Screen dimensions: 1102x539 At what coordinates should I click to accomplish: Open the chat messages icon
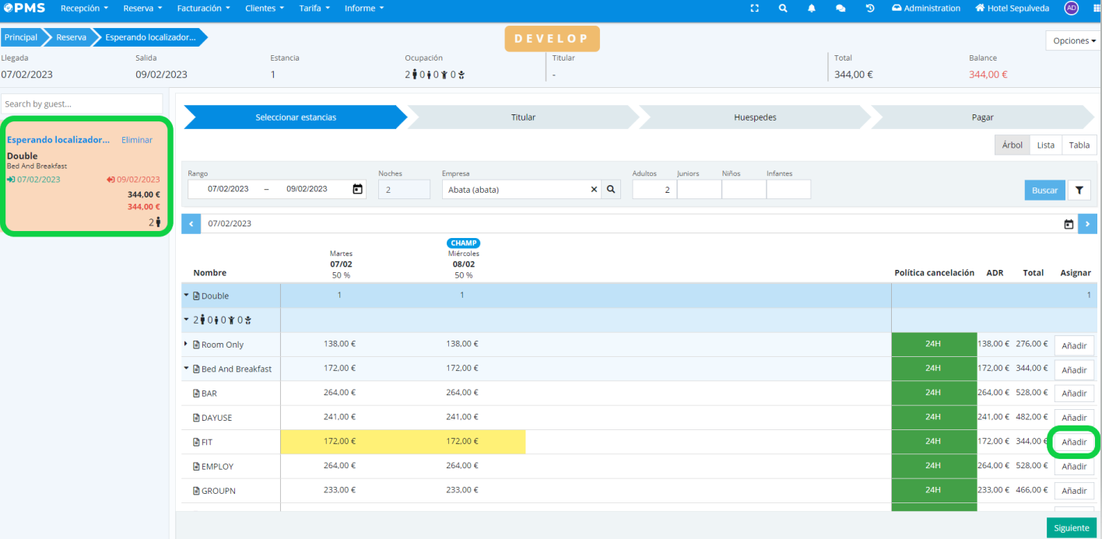[841, 9]
